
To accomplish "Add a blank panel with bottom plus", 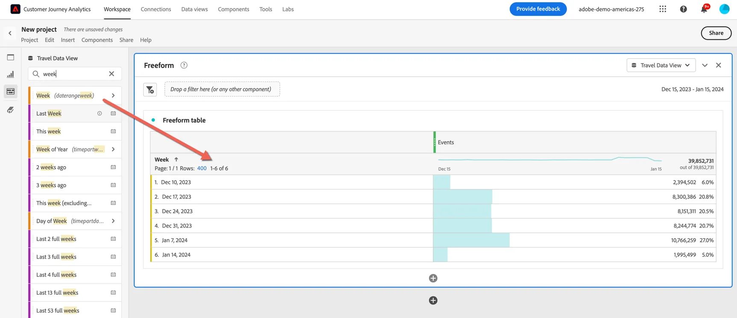I will [x=433, y=300].
